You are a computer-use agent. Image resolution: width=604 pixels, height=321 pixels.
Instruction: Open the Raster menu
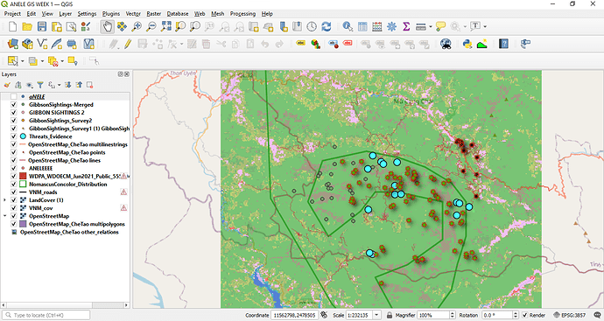coord(154,13)
